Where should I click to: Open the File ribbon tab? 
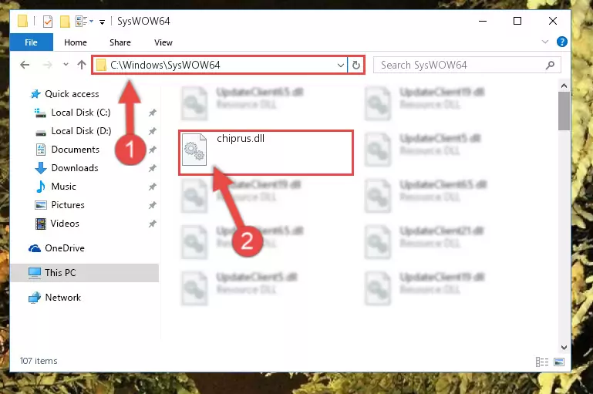(31, 42)
